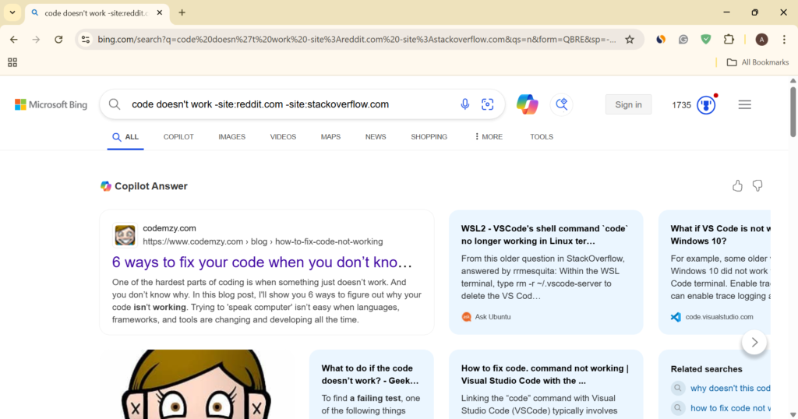Switch to the VIDEOS tab
This screenshot has width=798, height=419.
click(283, 137)
